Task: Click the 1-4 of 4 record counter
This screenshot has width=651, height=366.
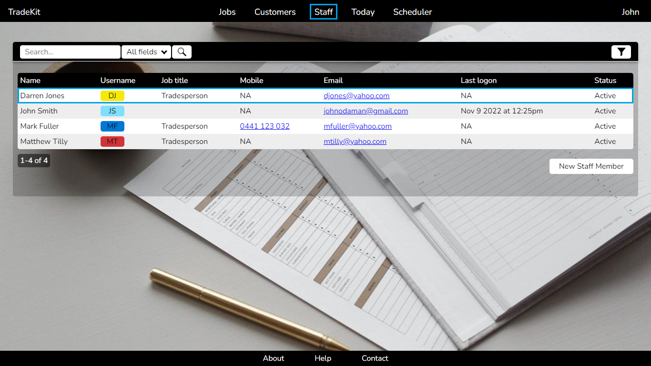Action: coord(34,161)
